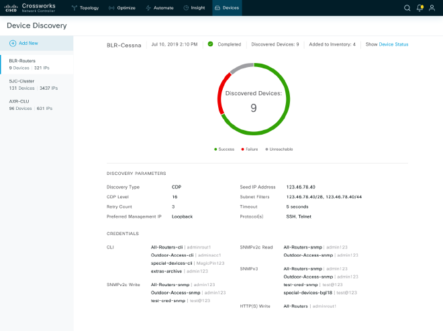Click the Cisco Crossworks logo
The width and height of the screenshot is (443, 331).
(x=11, y=8)
